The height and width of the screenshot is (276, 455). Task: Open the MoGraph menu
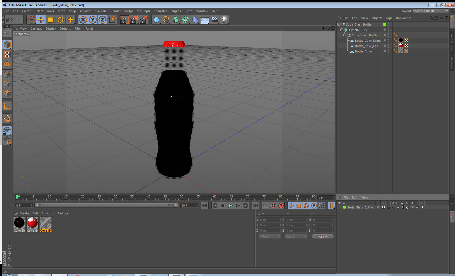[143, 11]
